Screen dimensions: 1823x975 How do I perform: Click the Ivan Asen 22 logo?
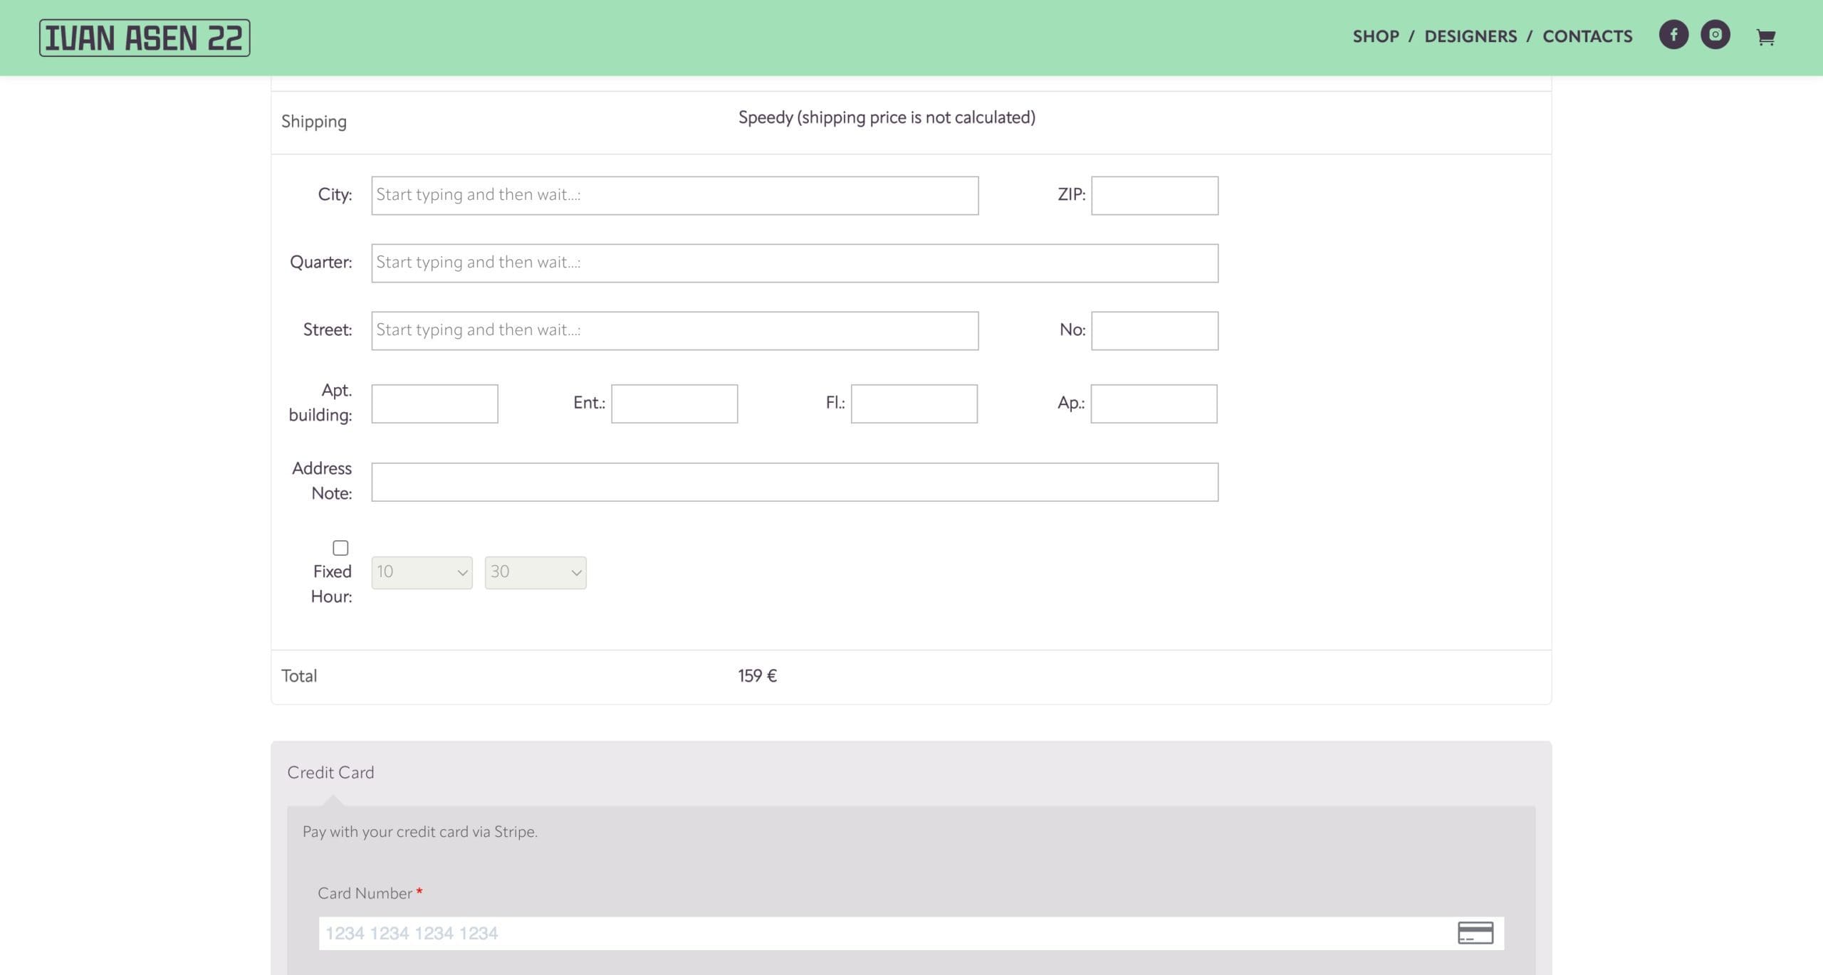click(145, 38)
